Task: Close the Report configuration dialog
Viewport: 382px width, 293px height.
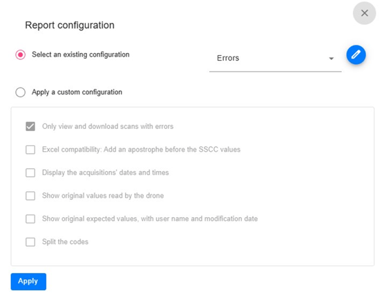Action: point(364,13)
